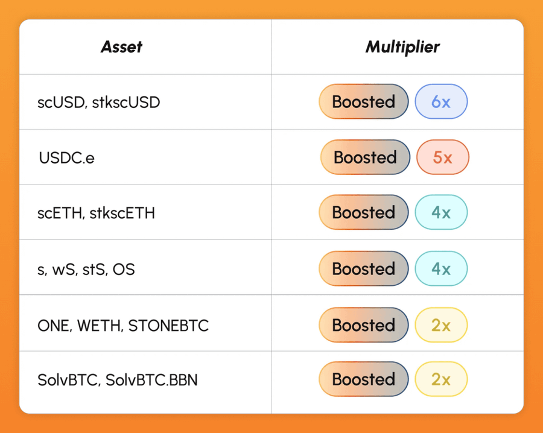543x433 pixels.
Task: Click the Multiplier column header
Action: (x=402, y=47)
